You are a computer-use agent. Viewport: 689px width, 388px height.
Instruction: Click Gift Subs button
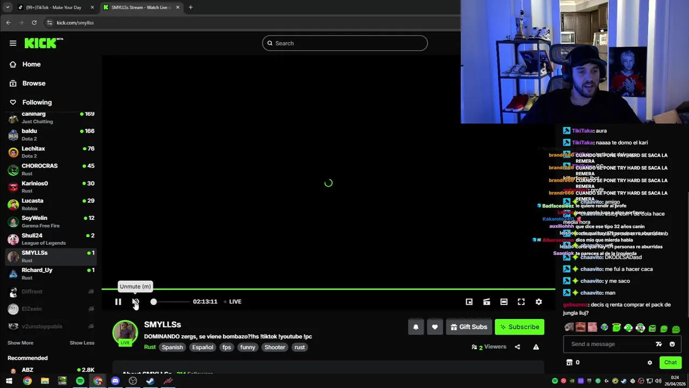469,327
